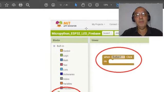Screen dimensions: 164x92
Task: Select the Procedures blocks category
Action: (68, 88)
